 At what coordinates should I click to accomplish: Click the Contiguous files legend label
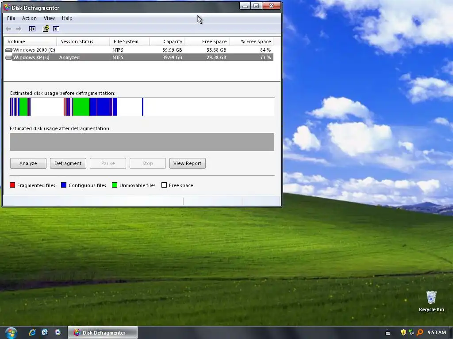click(87, 185)
